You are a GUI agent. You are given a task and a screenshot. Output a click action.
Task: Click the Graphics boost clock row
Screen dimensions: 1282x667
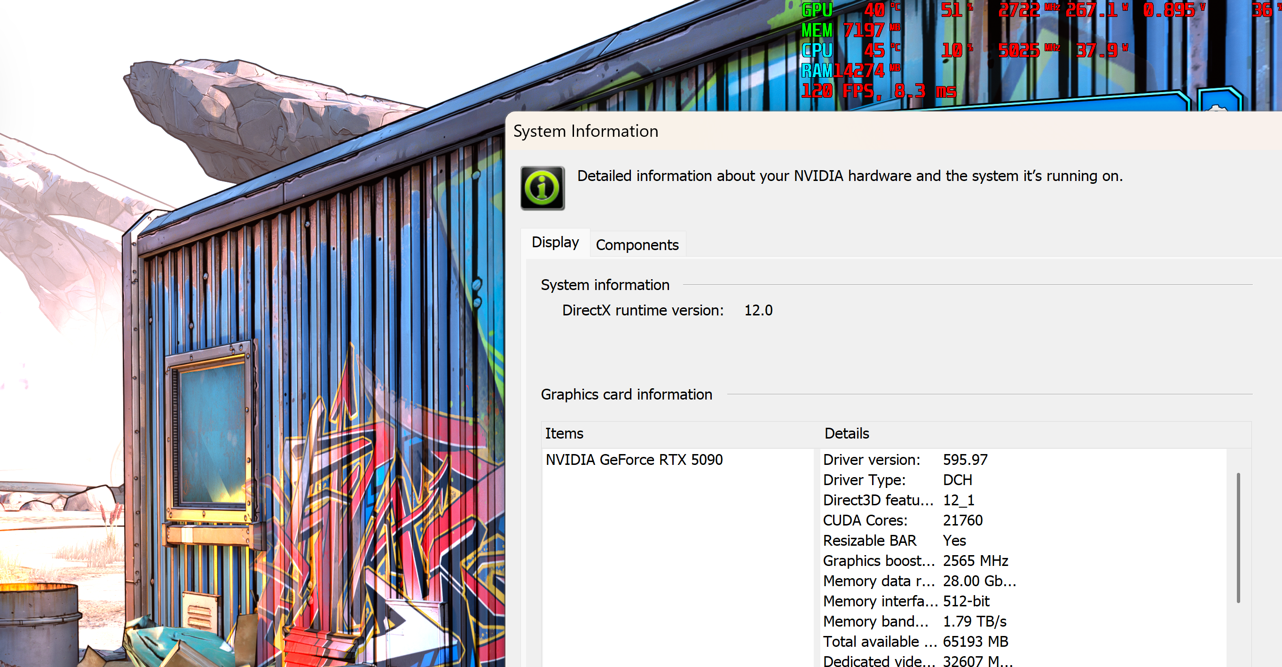point(915,561)
